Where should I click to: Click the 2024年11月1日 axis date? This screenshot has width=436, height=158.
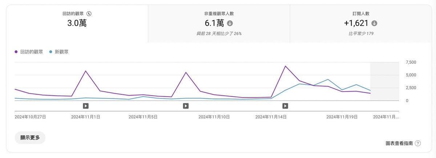coord(86,117)
